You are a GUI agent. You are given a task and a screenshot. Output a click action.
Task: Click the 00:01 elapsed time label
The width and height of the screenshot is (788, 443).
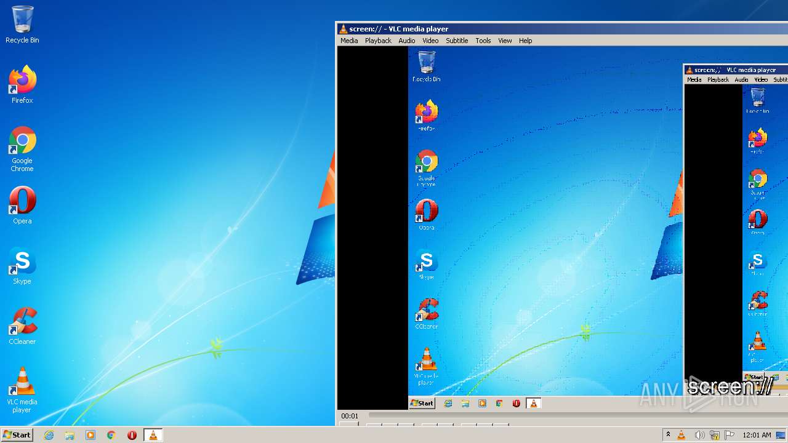(x=350, y=416)
